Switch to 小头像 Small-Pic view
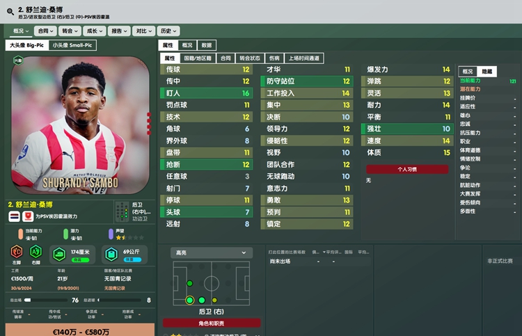522x336 pixels. click(x=72, y=45)
